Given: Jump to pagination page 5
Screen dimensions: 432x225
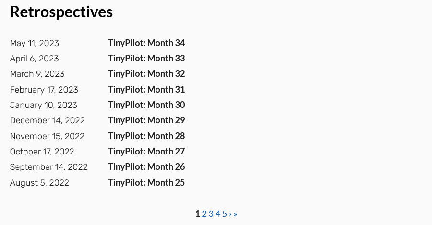Looking at the screenshot, I should tap(225, 214).
